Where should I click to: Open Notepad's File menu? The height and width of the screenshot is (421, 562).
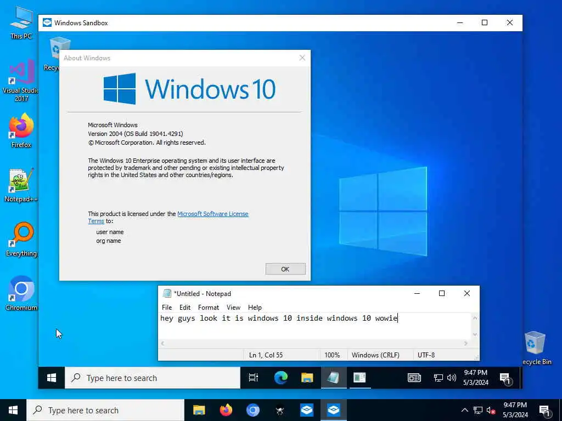point(167,307)
